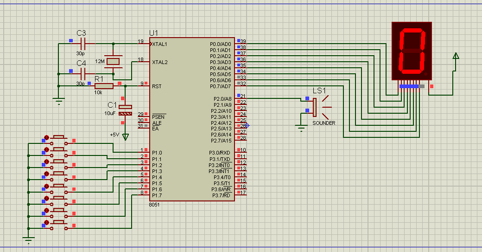The width and height of the screenshot is (482, 252).
Task: Click the push button wired to P1.7
Action: [58, 225]
